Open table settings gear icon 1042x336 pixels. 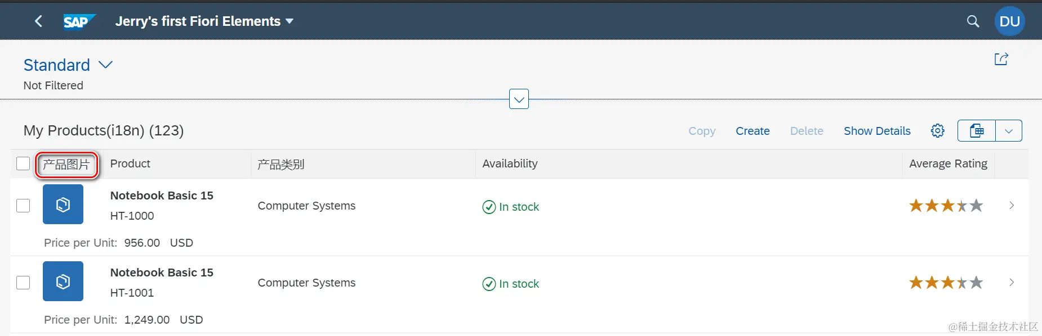(937, 131)
